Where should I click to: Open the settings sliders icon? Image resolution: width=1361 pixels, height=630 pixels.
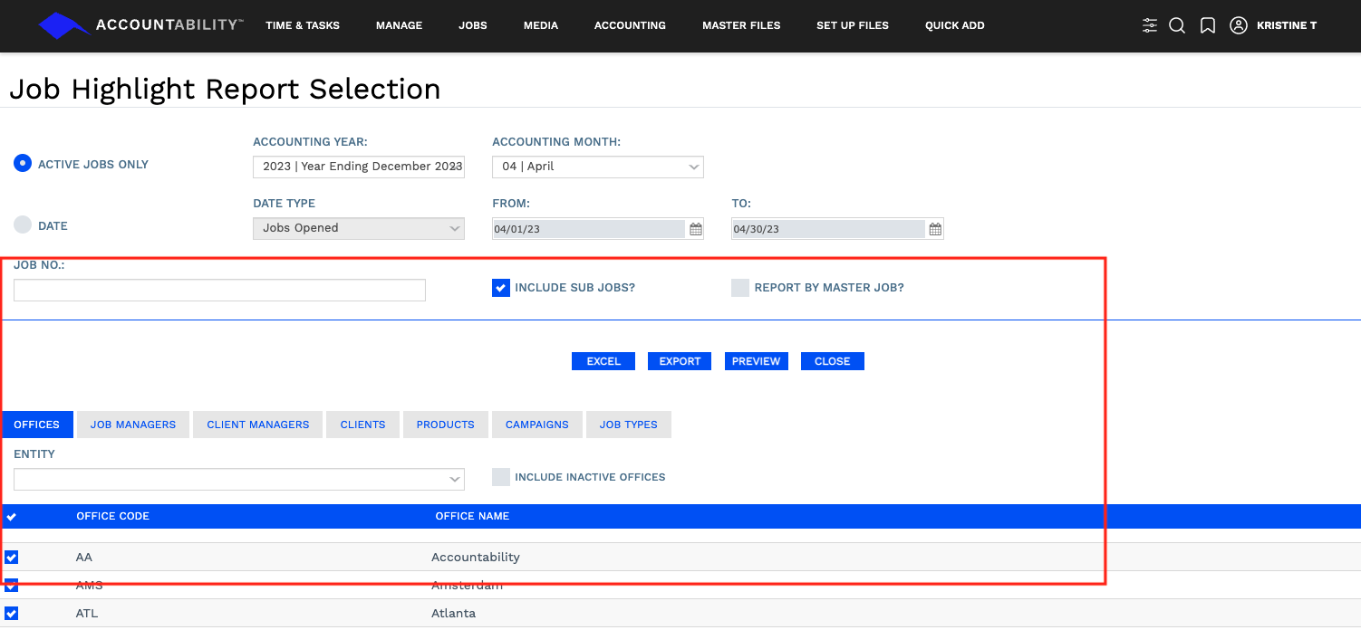[x=1150, y=25]
